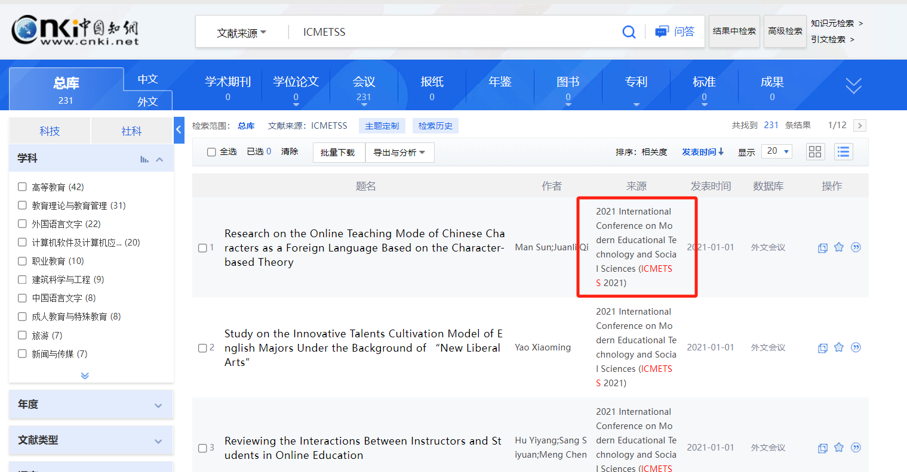Click 结果中检索 button
Screen dimensions: 907x472
pyautogui.click(x=734, y=31)
